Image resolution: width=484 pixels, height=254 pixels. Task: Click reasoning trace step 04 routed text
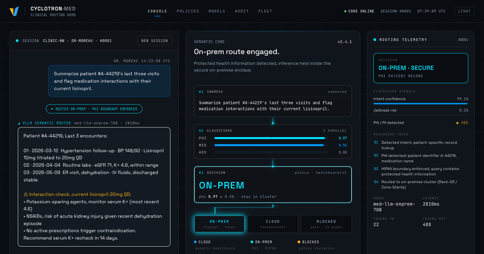tap(419, 184)
